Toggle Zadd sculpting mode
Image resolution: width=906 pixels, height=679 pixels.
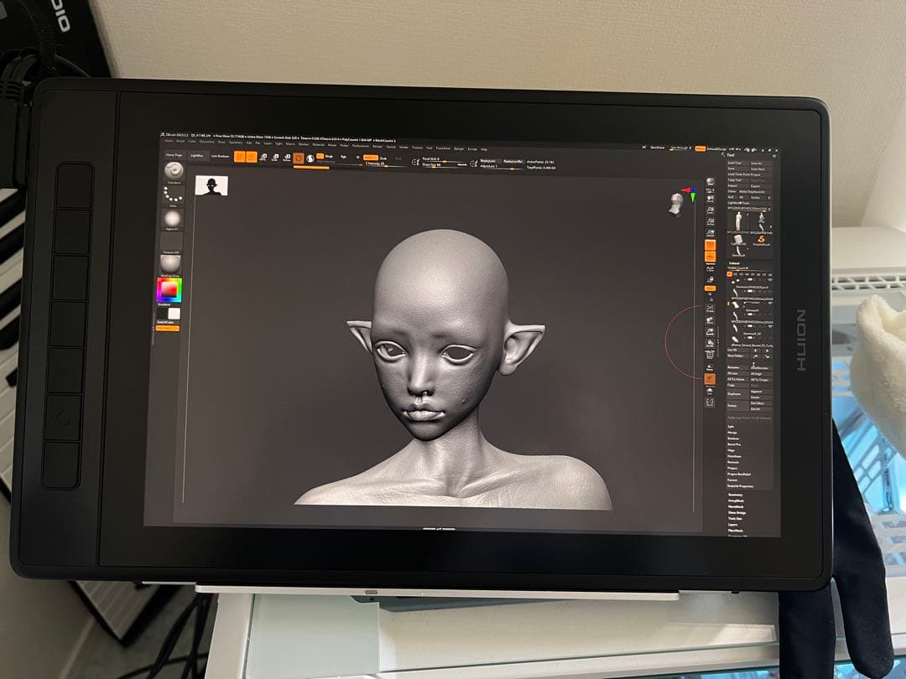point(371,158)
